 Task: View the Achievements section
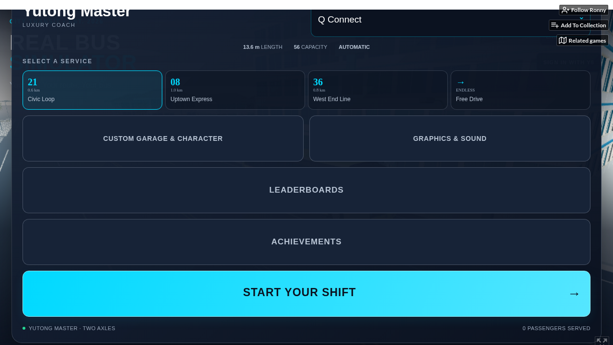click(x=306, y=242)
